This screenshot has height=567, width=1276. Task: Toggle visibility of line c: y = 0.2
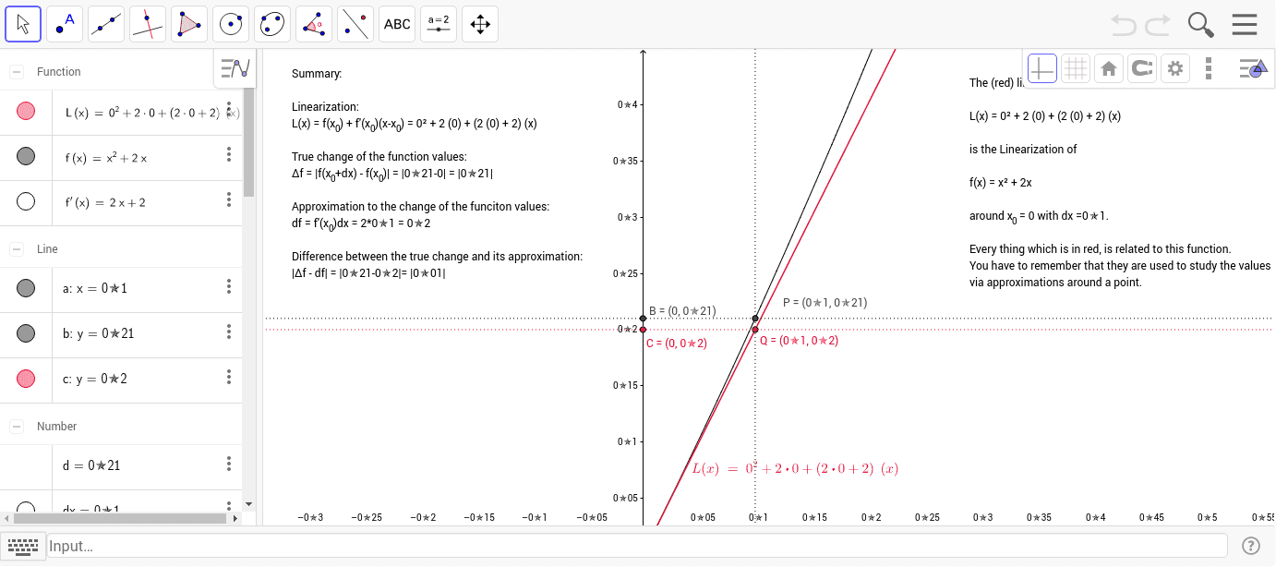(26, 379)
